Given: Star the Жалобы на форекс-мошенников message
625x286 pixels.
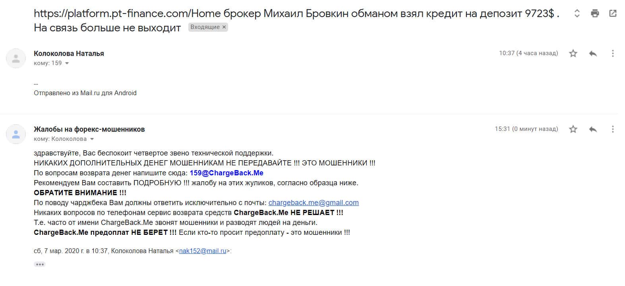Looking at the screenshot, I should point(573,129).
